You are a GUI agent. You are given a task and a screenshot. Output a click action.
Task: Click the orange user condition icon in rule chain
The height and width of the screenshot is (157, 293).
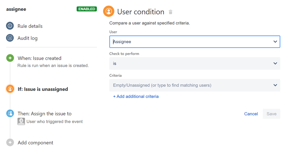point(10,89)
